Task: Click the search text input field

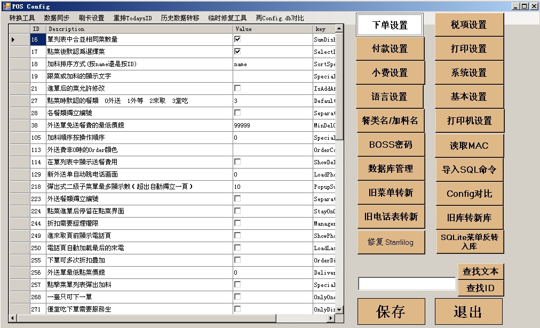Action: tap(407, 284)
